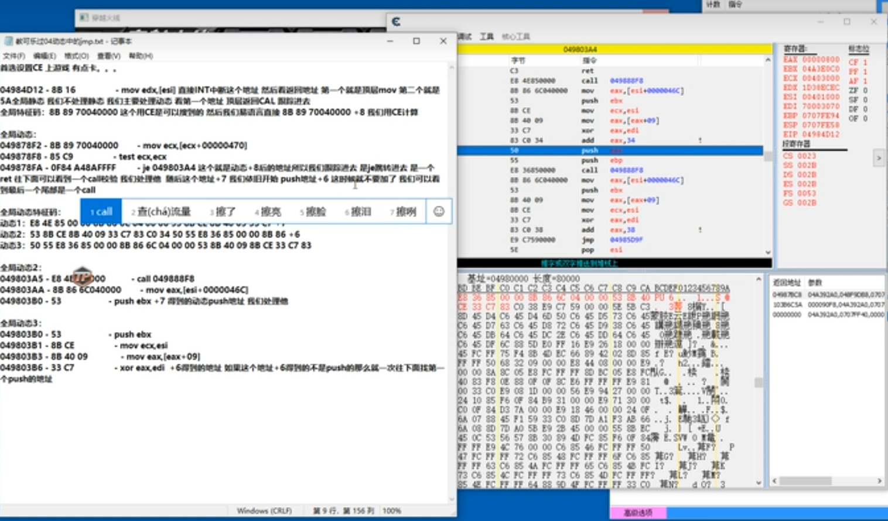This screenshot has width=888, height=521.
Task: Open Notepad 文件(F) menu
Action: click(x=14, y=56)
